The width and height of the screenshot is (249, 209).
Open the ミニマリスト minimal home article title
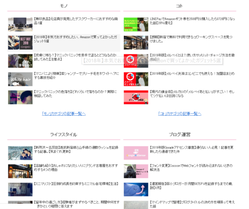tap(76, 184)
